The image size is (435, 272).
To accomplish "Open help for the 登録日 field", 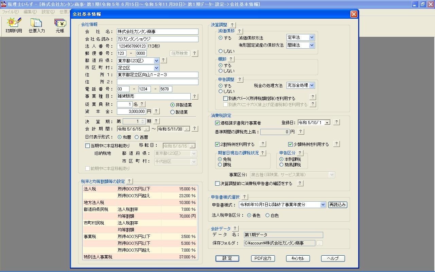I will tap(336, 122).
